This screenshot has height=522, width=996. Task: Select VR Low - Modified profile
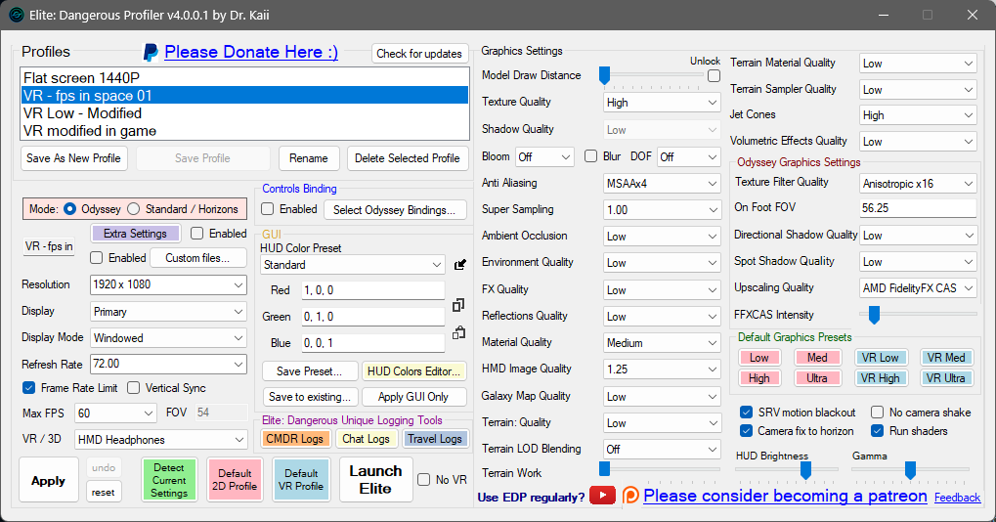tap(244, 113)
